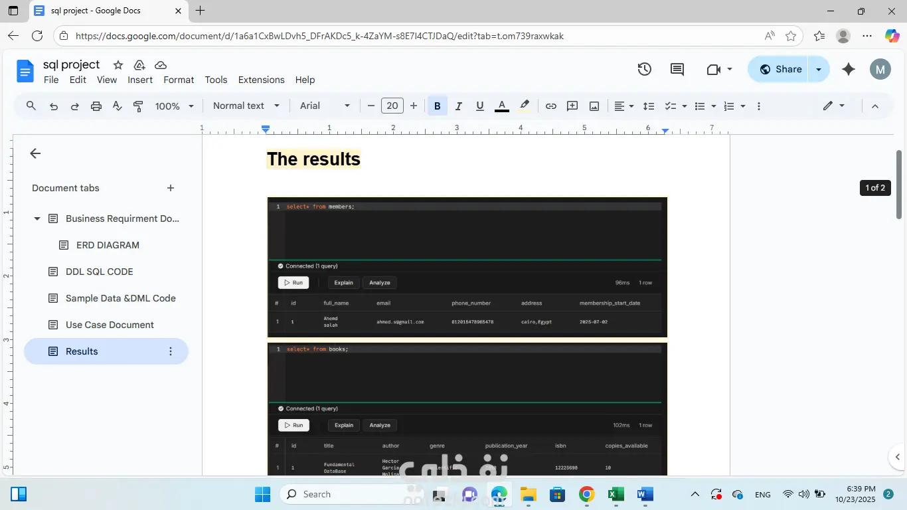Open the Insert menu

pyautogui.click(x=140, y=80)
